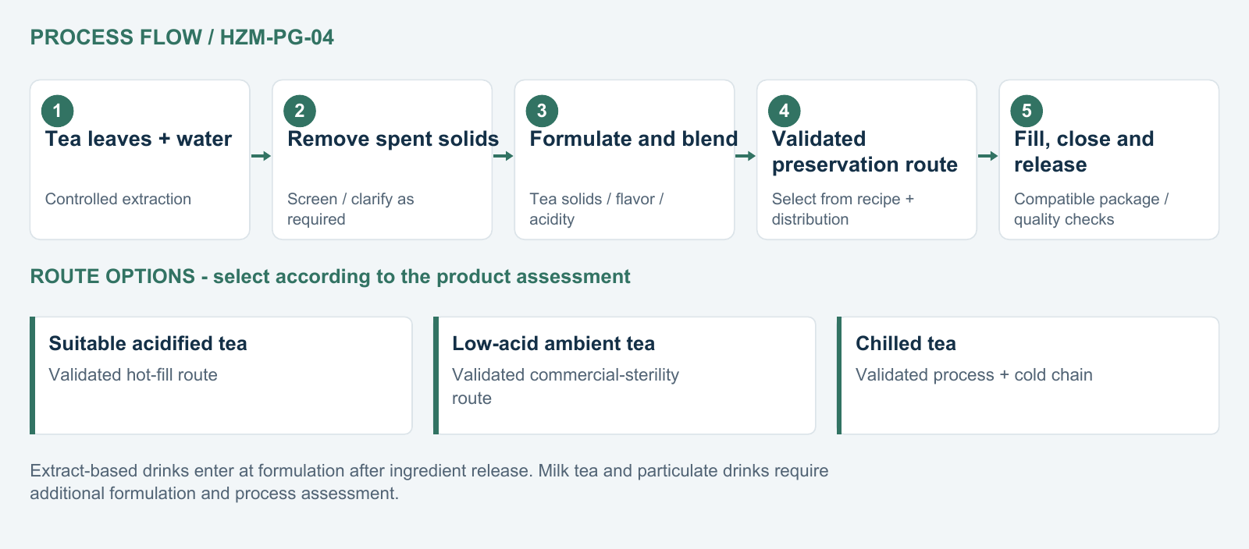Choose the Suitable acidified tea option
This screenshot has height=549, width=1249.
pyautogui.click(x=221, y=375)
